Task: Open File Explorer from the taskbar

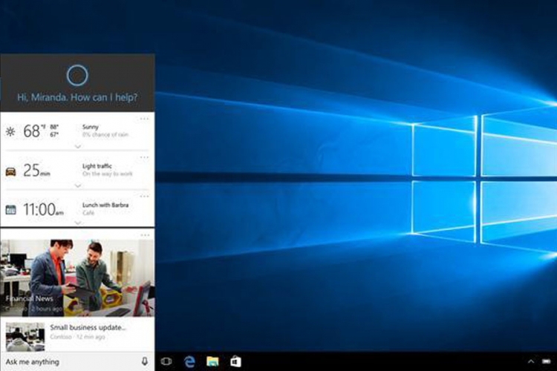Action: coord(213,361)
